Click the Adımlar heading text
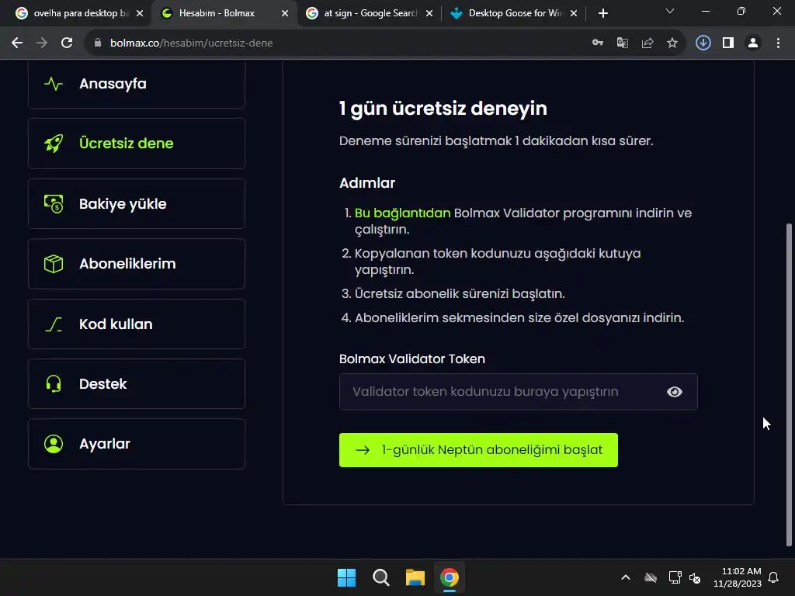The width and height of the screenshot is (795, 596). tap(367, 183)
